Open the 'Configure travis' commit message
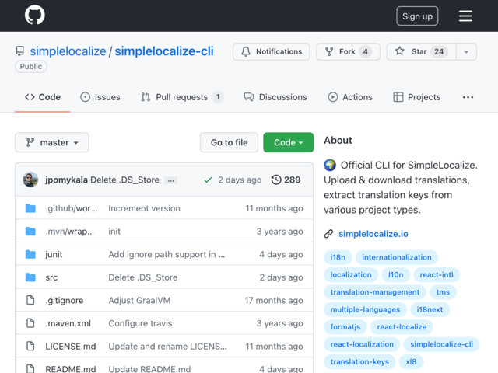 140,323
